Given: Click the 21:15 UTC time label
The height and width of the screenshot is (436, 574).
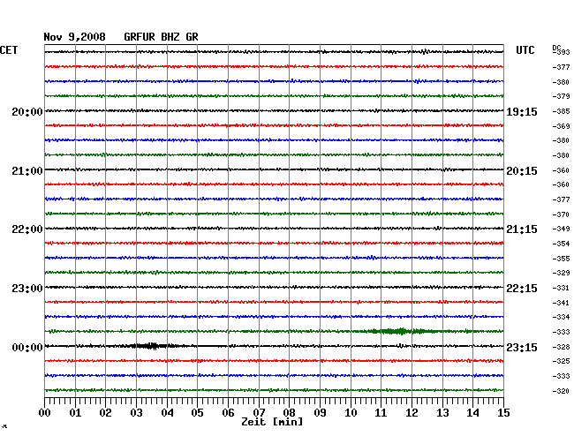Looking at the screenshot, I should [x=522, y=229].
